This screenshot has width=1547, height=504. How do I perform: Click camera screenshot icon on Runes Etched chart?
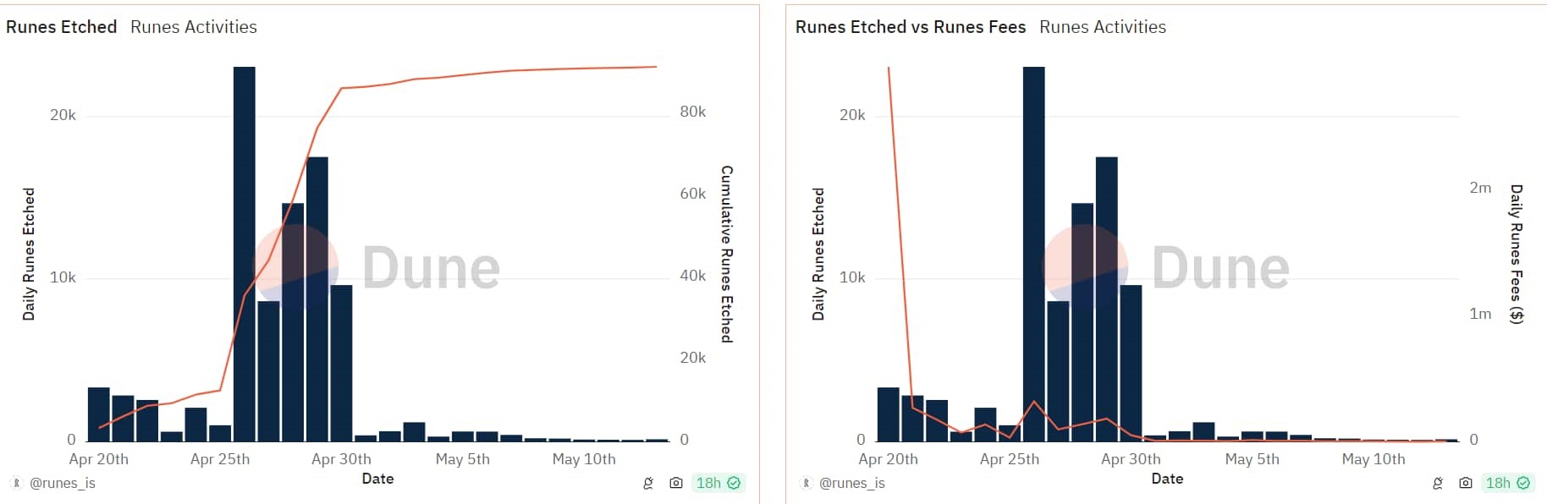click(x=675, y=483)
